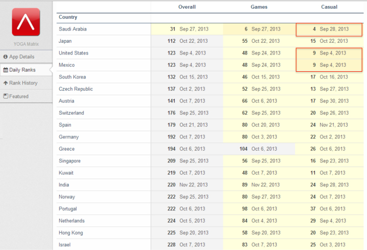The height and width of the screenshot is (250, 367).
Task: Click Kuwait casual rank 11
Action: pos(313,173)
